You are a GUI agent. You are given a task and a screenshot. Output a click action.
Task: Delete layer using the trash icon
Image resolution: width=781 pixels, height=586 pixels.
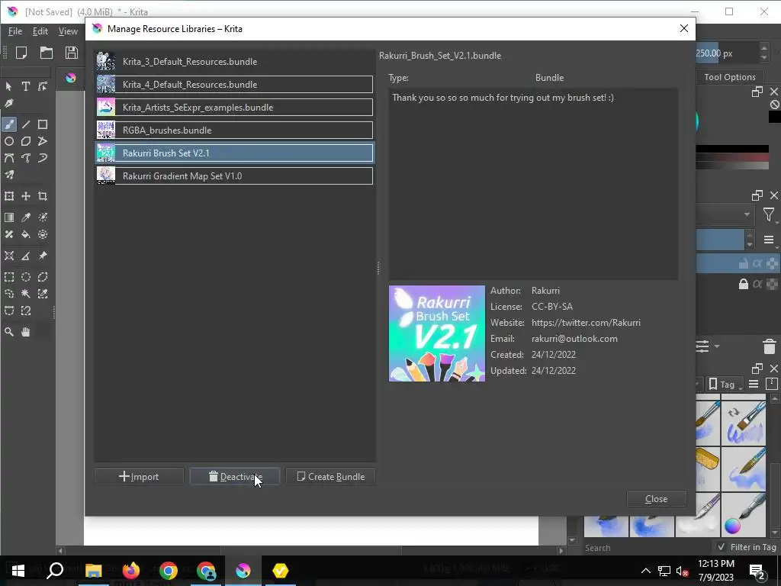769,346
